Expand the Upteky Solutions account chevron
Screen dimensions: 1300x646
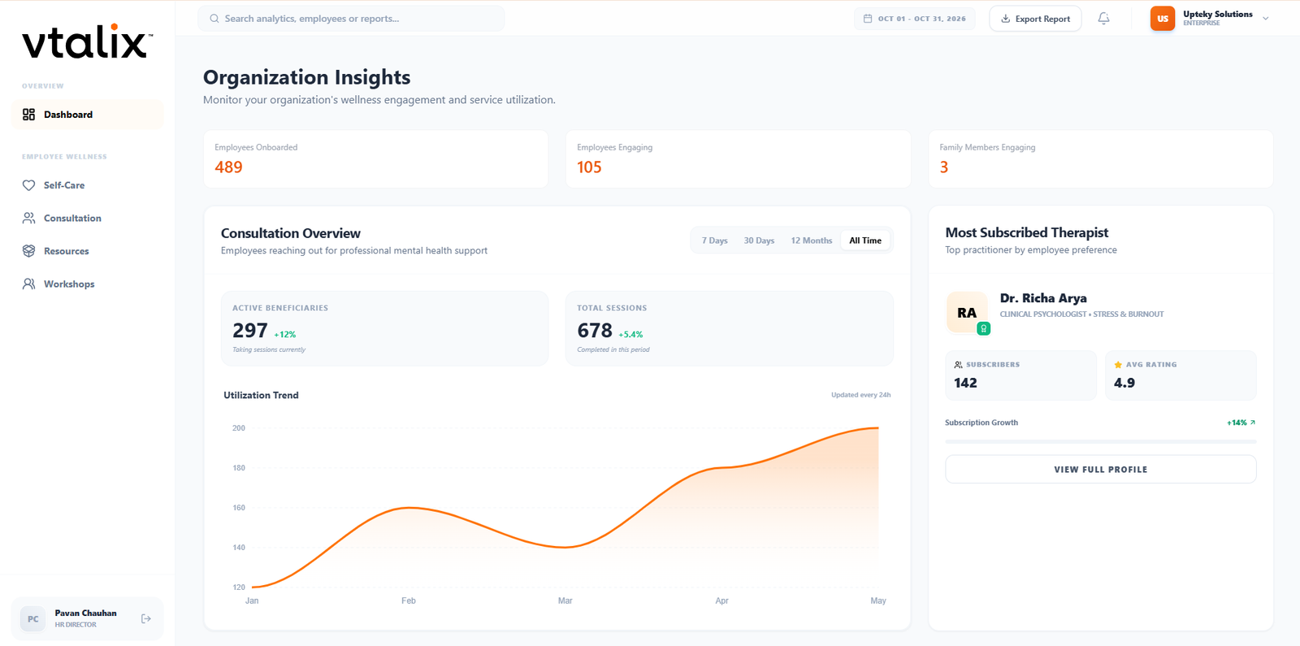tap(1266, 19)
